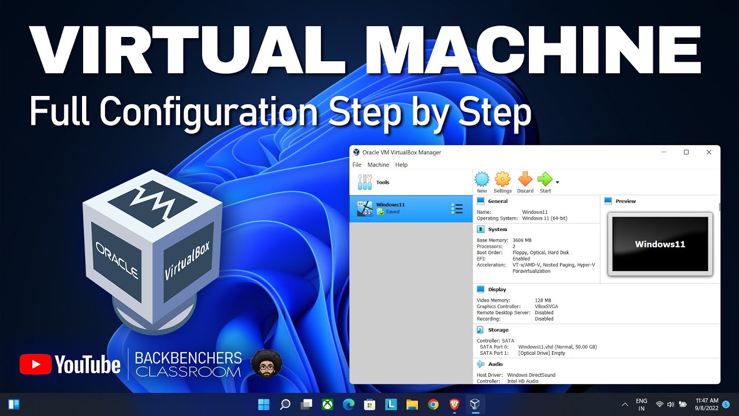Screen dimensions: 739x416
Task: Click the Audio section speaker icon
Action: click(x=480, y=364)
